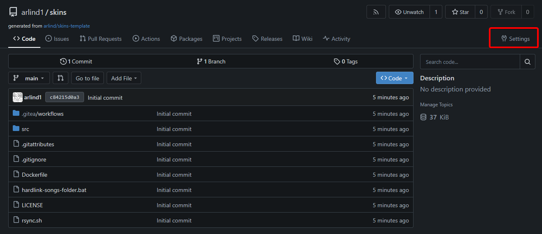Open commit hash c84215d0a3

pyautogui.click(x=65, y=97)
